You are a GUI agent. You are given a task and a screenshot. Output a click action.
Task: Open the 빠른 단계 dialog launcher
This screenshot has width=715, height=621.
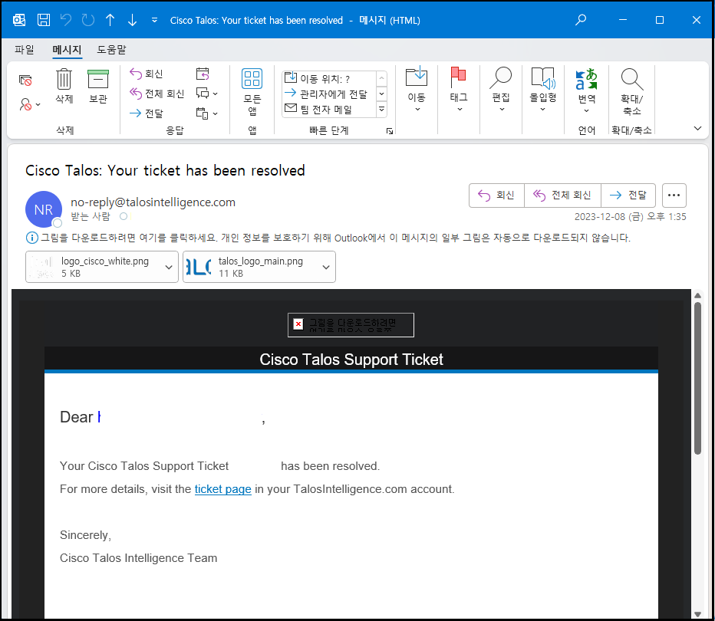click(x=390, y=131)
